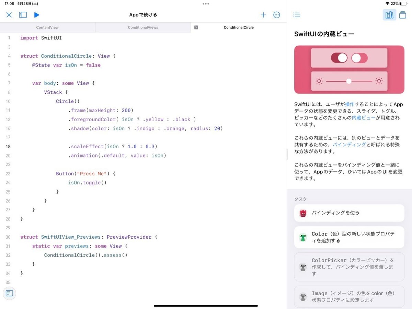This screenshot has width=412, height=309.
Task: Tap the App で続ける title
Action: [143, 15]
